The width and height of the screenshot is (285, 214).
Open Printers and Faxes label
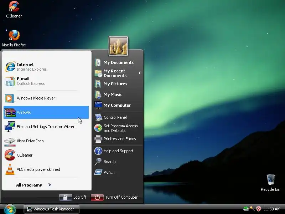pos(120,139)
